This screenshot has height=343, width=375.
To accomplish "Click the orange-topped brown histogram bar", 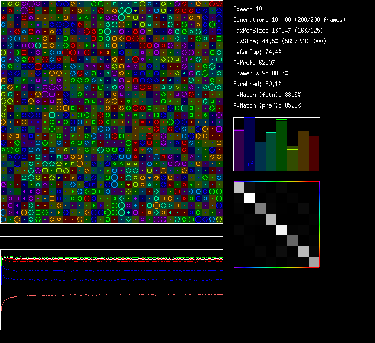I will point(303,151).
